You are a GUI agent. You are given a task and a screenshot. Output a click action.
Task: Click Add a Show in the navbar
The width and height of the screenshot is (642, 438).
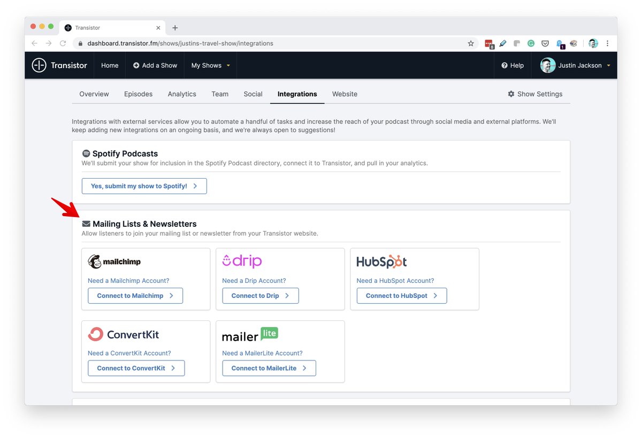coord(155,65)
